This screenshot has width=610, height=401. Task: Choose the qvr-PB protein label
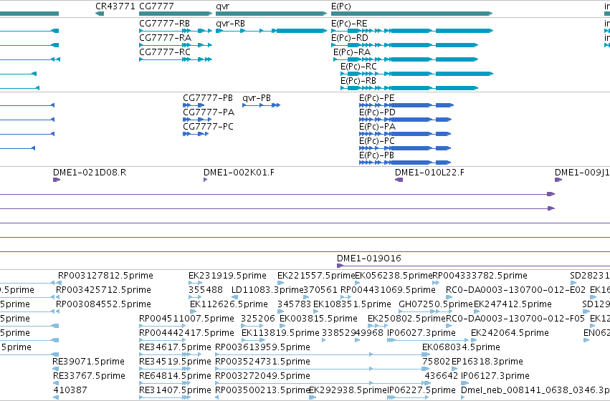[257, 98]
